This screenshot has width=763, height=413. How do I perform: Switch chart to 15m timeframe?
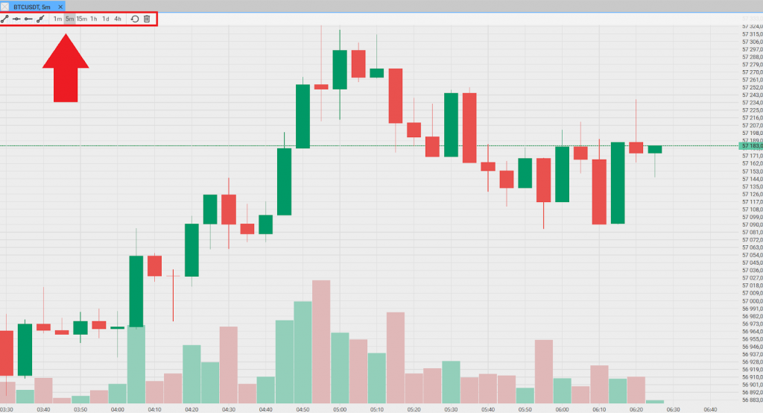click(x=82, y=19)
